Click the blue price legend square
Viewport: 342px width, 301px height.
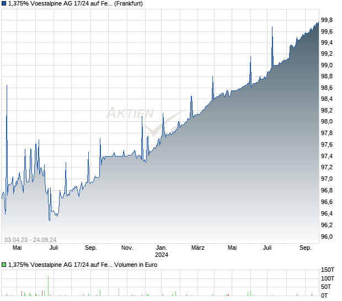(4, 4)
